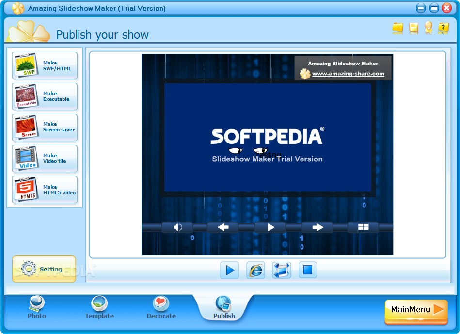Close the Amazing Slideshow Maker window

[x=447, y=8]
